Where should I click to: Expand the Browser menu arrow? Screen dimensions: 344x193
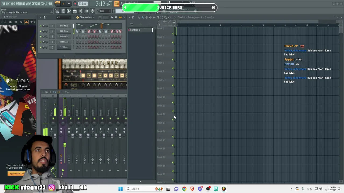[2, 17]
